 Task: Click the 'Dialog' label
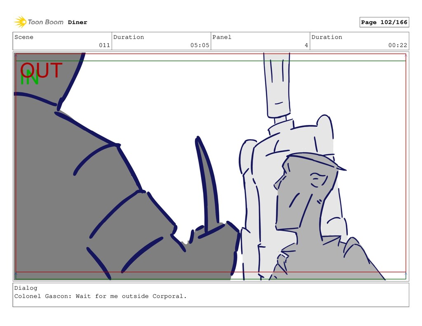point(26,288)
